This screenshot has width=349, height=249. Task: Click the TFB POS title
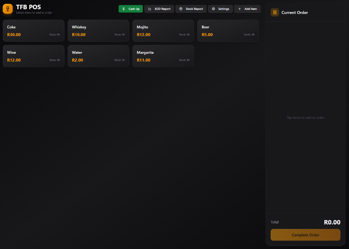click(29, 7)
